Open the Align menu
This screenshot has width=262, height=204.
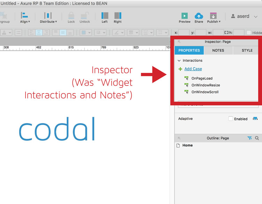pos(25,17)
